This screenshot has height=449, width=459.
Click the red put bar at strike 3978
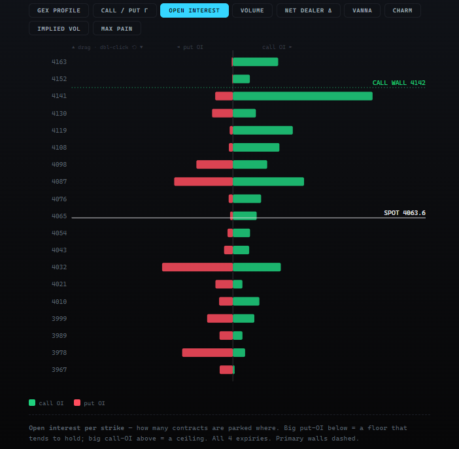(x=207, y=353)
